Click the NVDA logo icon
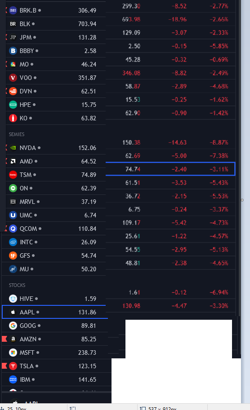 13,148
